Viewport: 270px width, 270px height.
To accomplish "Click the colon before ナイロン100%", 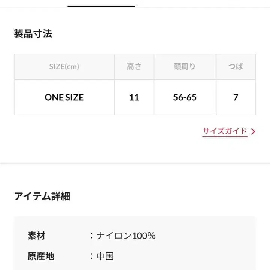I will pos(91,236).
